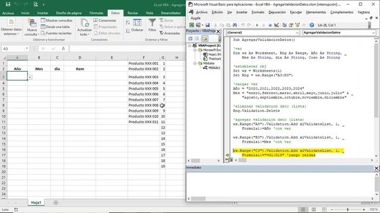Image resolution: width=380 pixels, height=213 pixels.
Task: Click print preview icon in Excel quick access
Action: coord(36,4)
